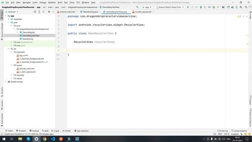The image size is (252, 142).
Task: Click Expand All icon in Project panel
Action: (x=39, y=12)
